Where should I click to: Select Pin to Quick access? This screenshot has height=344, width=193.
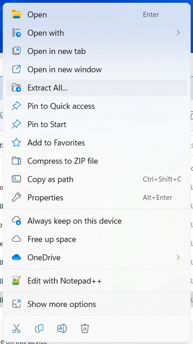[x=97, y=106]
